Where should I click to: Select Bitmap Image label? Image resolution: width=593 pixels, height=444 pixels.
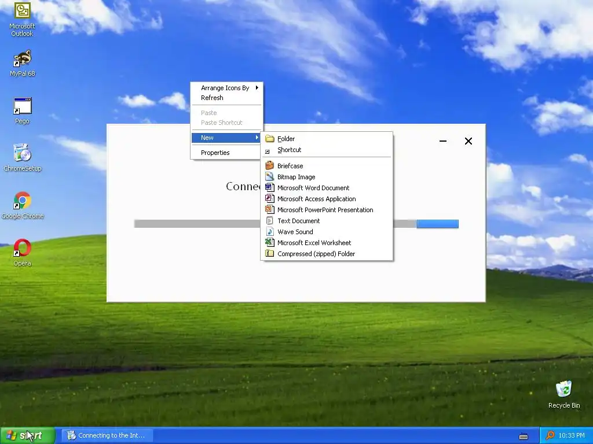click(x=296, y=177)
